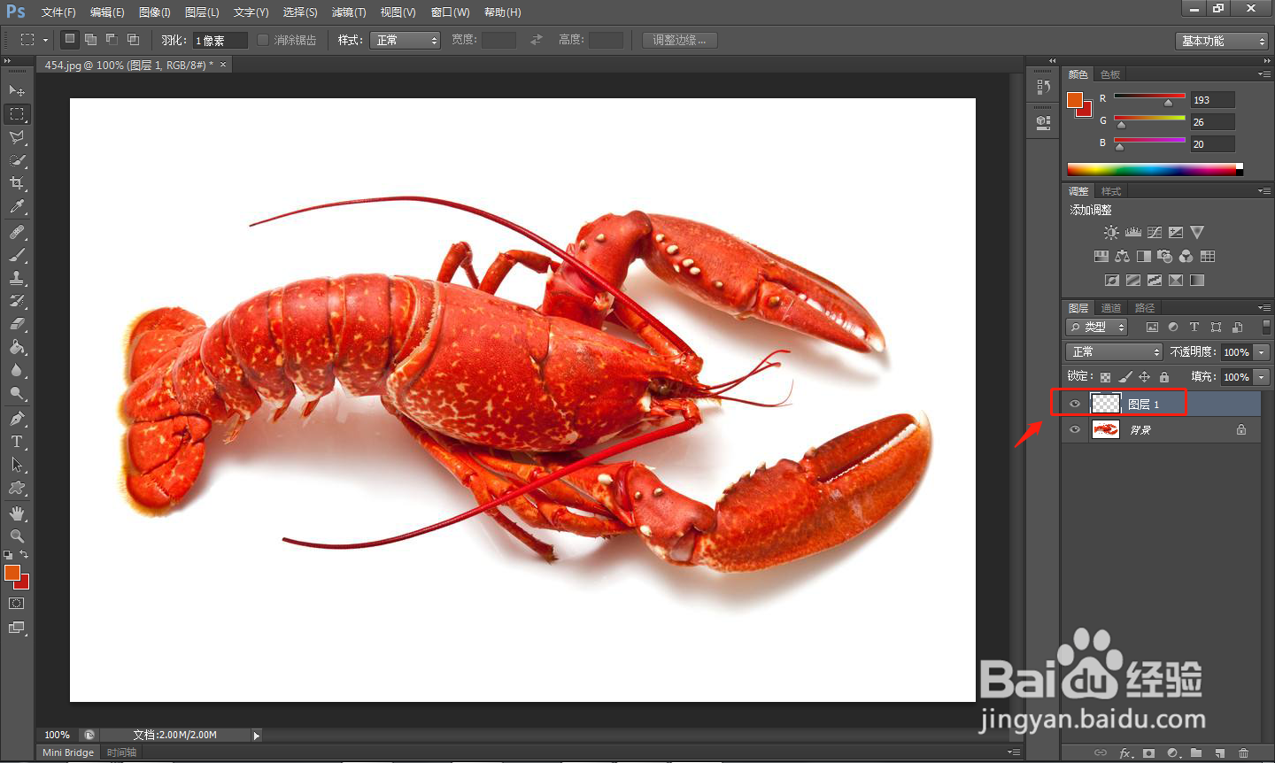
Task: Add Color Balance adjustment
Action: 1123,257
